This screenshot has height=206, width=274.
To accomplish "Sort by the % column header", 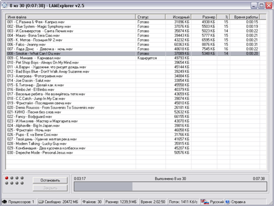I will click(223, 17).
